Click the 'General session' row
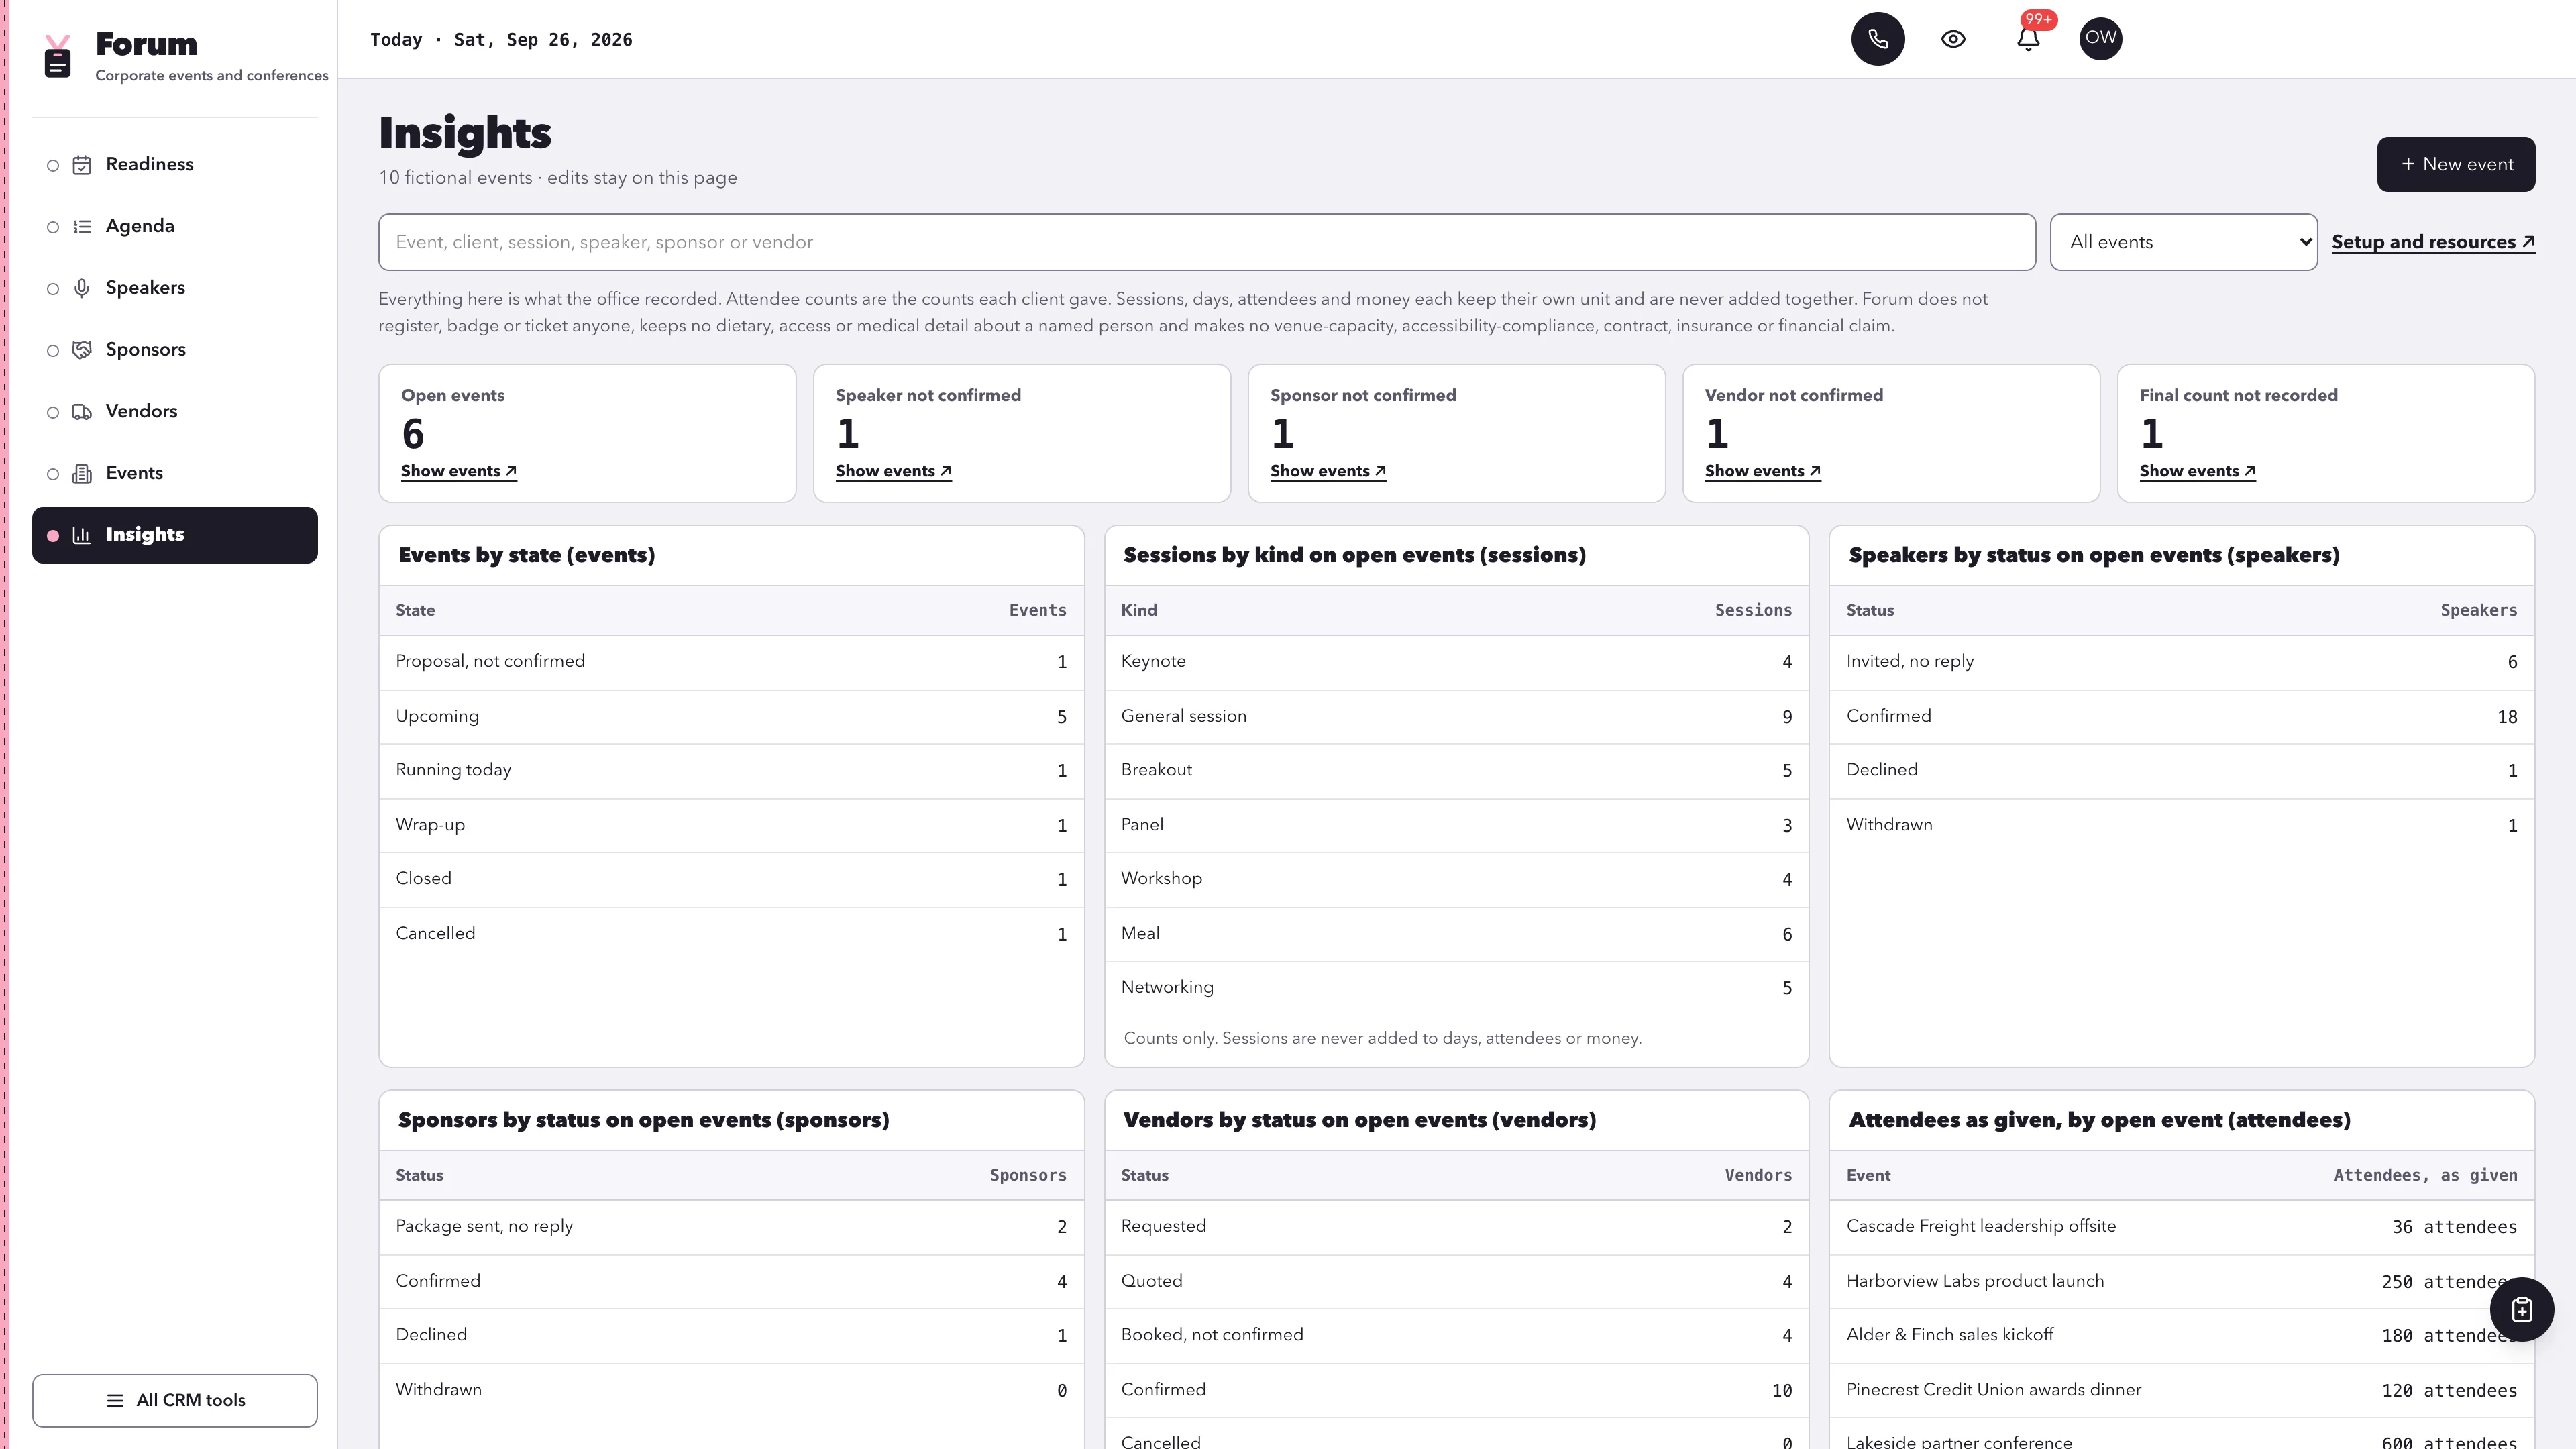This screenshot has height=1449, width=2576. (1456, 717)
